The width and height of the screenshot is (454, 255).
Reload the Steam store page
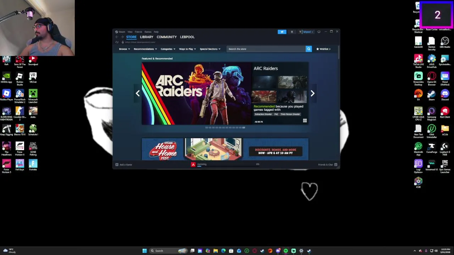[x=117, y=42]
